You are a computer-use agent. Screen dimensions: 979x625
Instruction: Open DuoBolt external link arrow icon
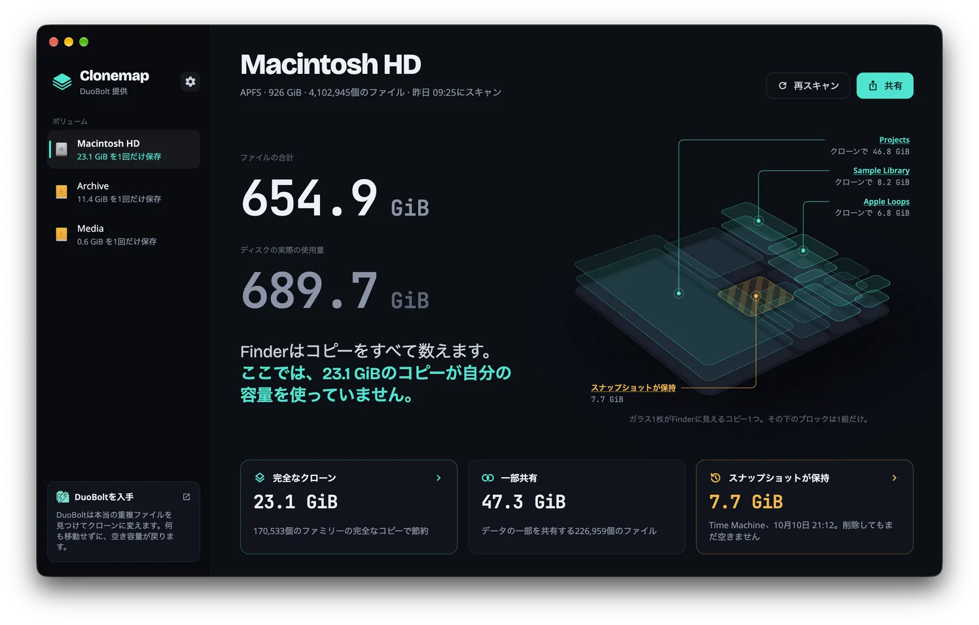point(187,497)
